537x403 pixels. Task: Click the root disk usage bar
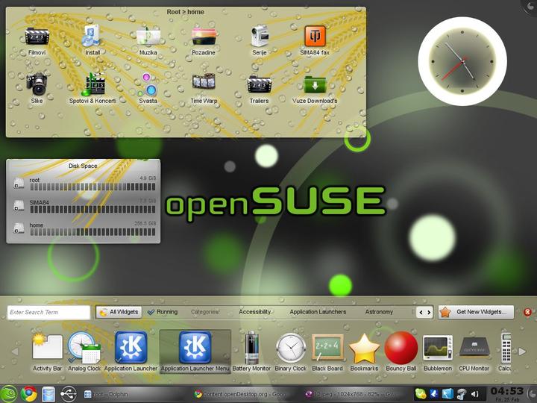pyautogui.click(x=92, y=187)
